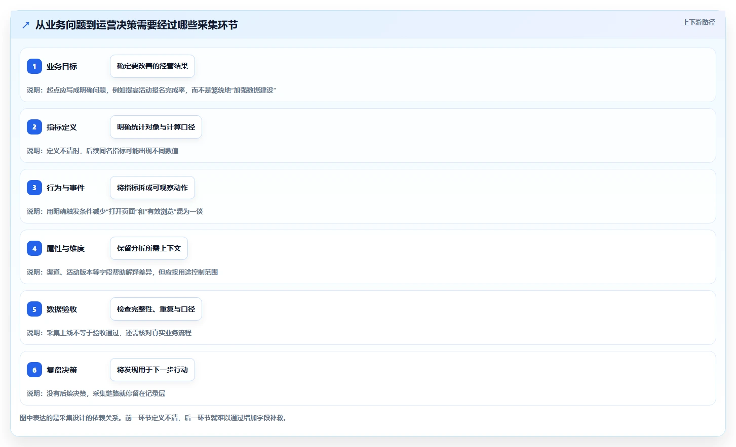The image size is (736, 447).
Task: Click step number 6 badge
Action: tap(34, 370)
